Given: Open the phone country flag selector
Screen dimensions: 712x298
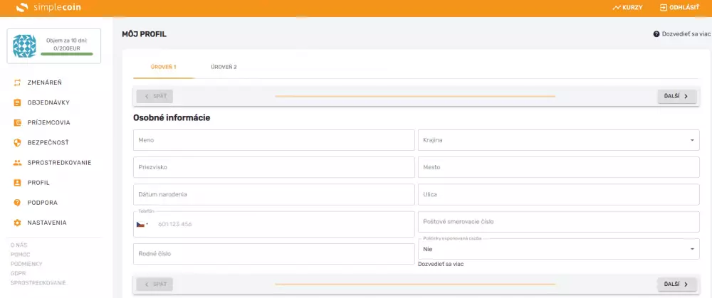Looking at the screenshot, I should (x=142, y=224).
